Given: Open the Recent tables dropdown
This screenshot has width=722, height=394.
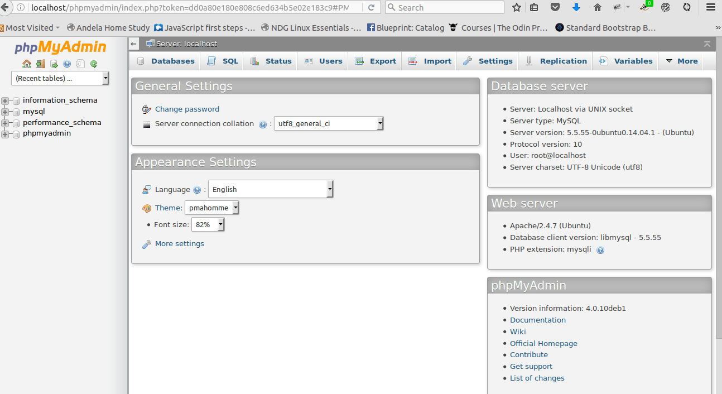Looking at the screenshot, I should pyautogui.click(x=60, y=79).
